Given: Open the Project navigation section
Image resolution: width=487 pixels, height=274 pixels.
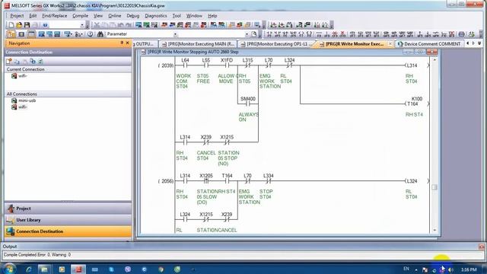Looking at the screenshot, I should coord(68,209).
